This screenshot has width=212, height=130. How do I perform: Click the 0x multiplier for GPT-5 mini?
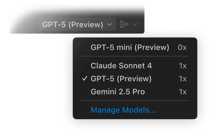182,47
